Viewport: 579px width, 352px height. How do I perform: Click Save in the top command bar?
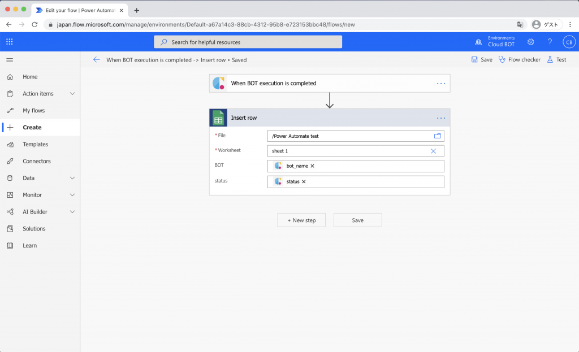pyautogui.click(x=482, y=59)
